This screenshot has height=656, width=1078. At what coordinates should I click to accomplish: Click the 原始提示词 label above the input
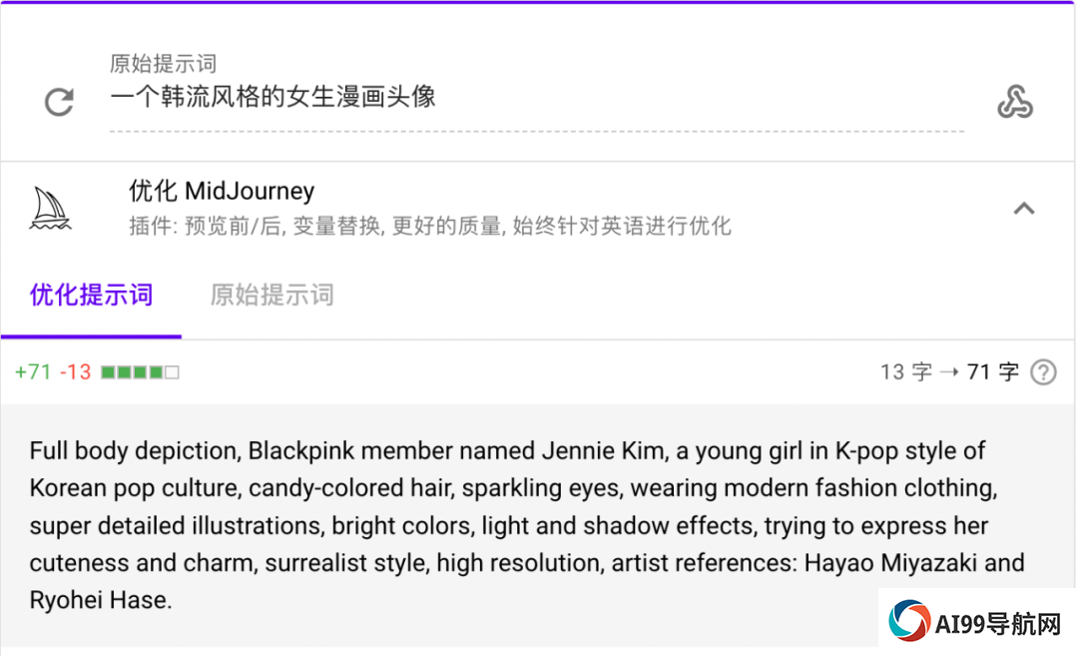coord(163,64)
